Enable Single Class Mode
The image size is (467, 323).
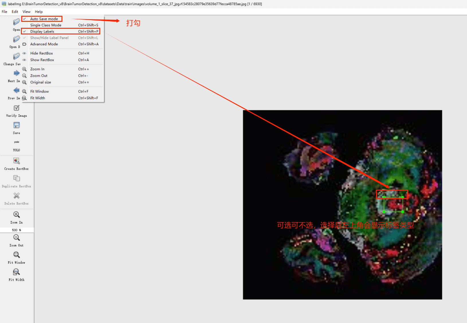click(46, 25)
